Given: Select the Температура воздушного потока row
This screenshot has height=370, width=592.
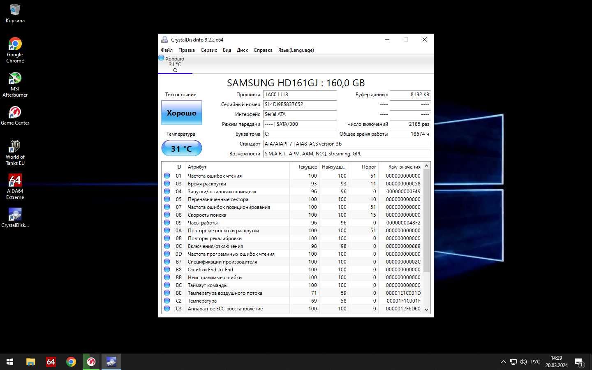Looking at the screenshot, I should point(292,293).
